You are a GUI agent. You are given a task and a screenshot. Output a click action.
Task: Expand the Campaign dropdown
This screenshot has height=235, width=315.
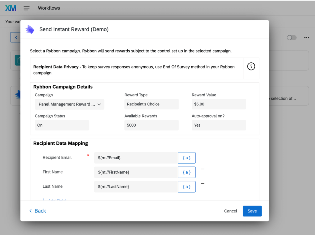tap(70, 104)
